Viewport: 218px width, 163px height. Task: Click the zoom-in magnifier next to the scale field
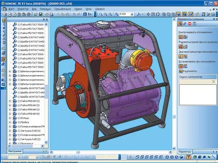[116, 14]
